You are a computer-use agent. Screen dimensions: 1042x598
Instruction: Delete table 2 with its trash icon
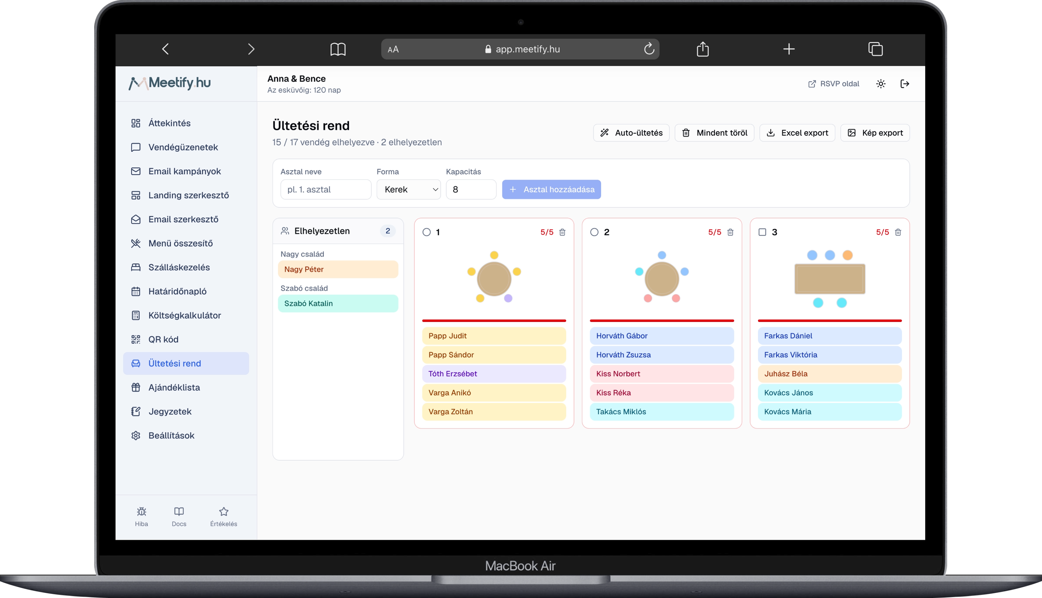click(x=730, y=232)
